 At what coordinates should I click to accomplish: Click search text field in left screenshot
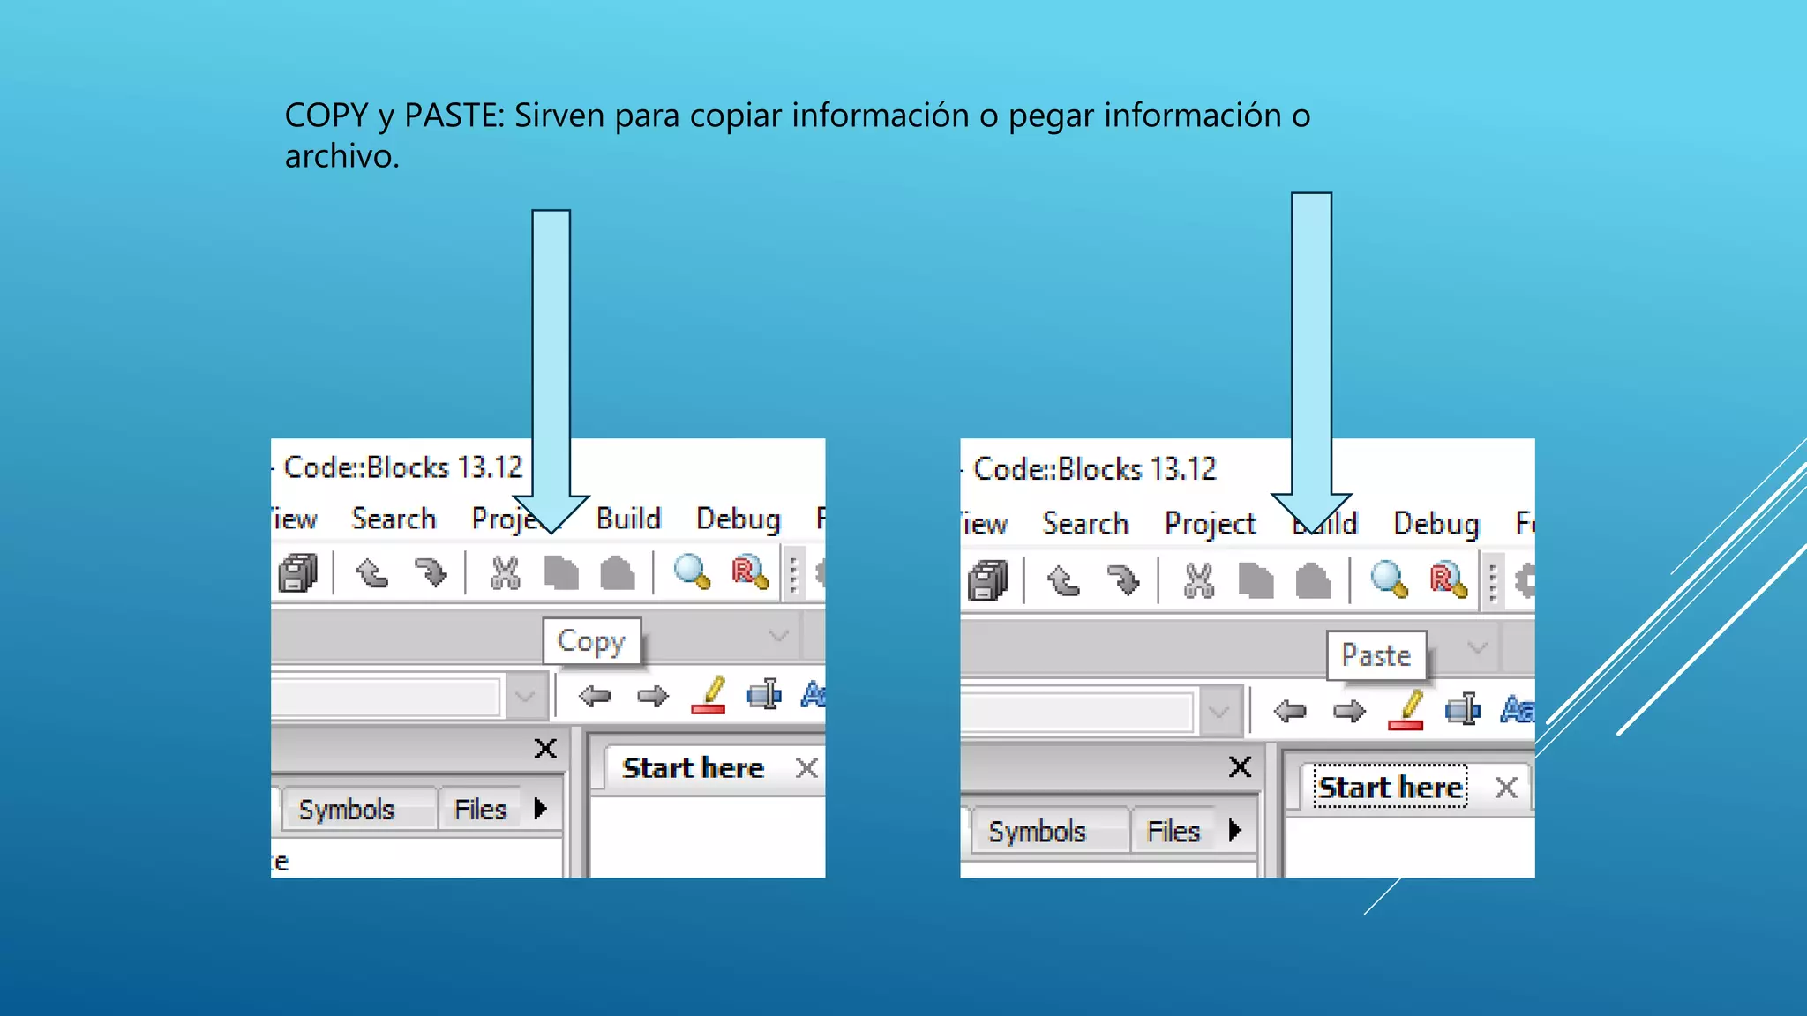tap(386, 697)
